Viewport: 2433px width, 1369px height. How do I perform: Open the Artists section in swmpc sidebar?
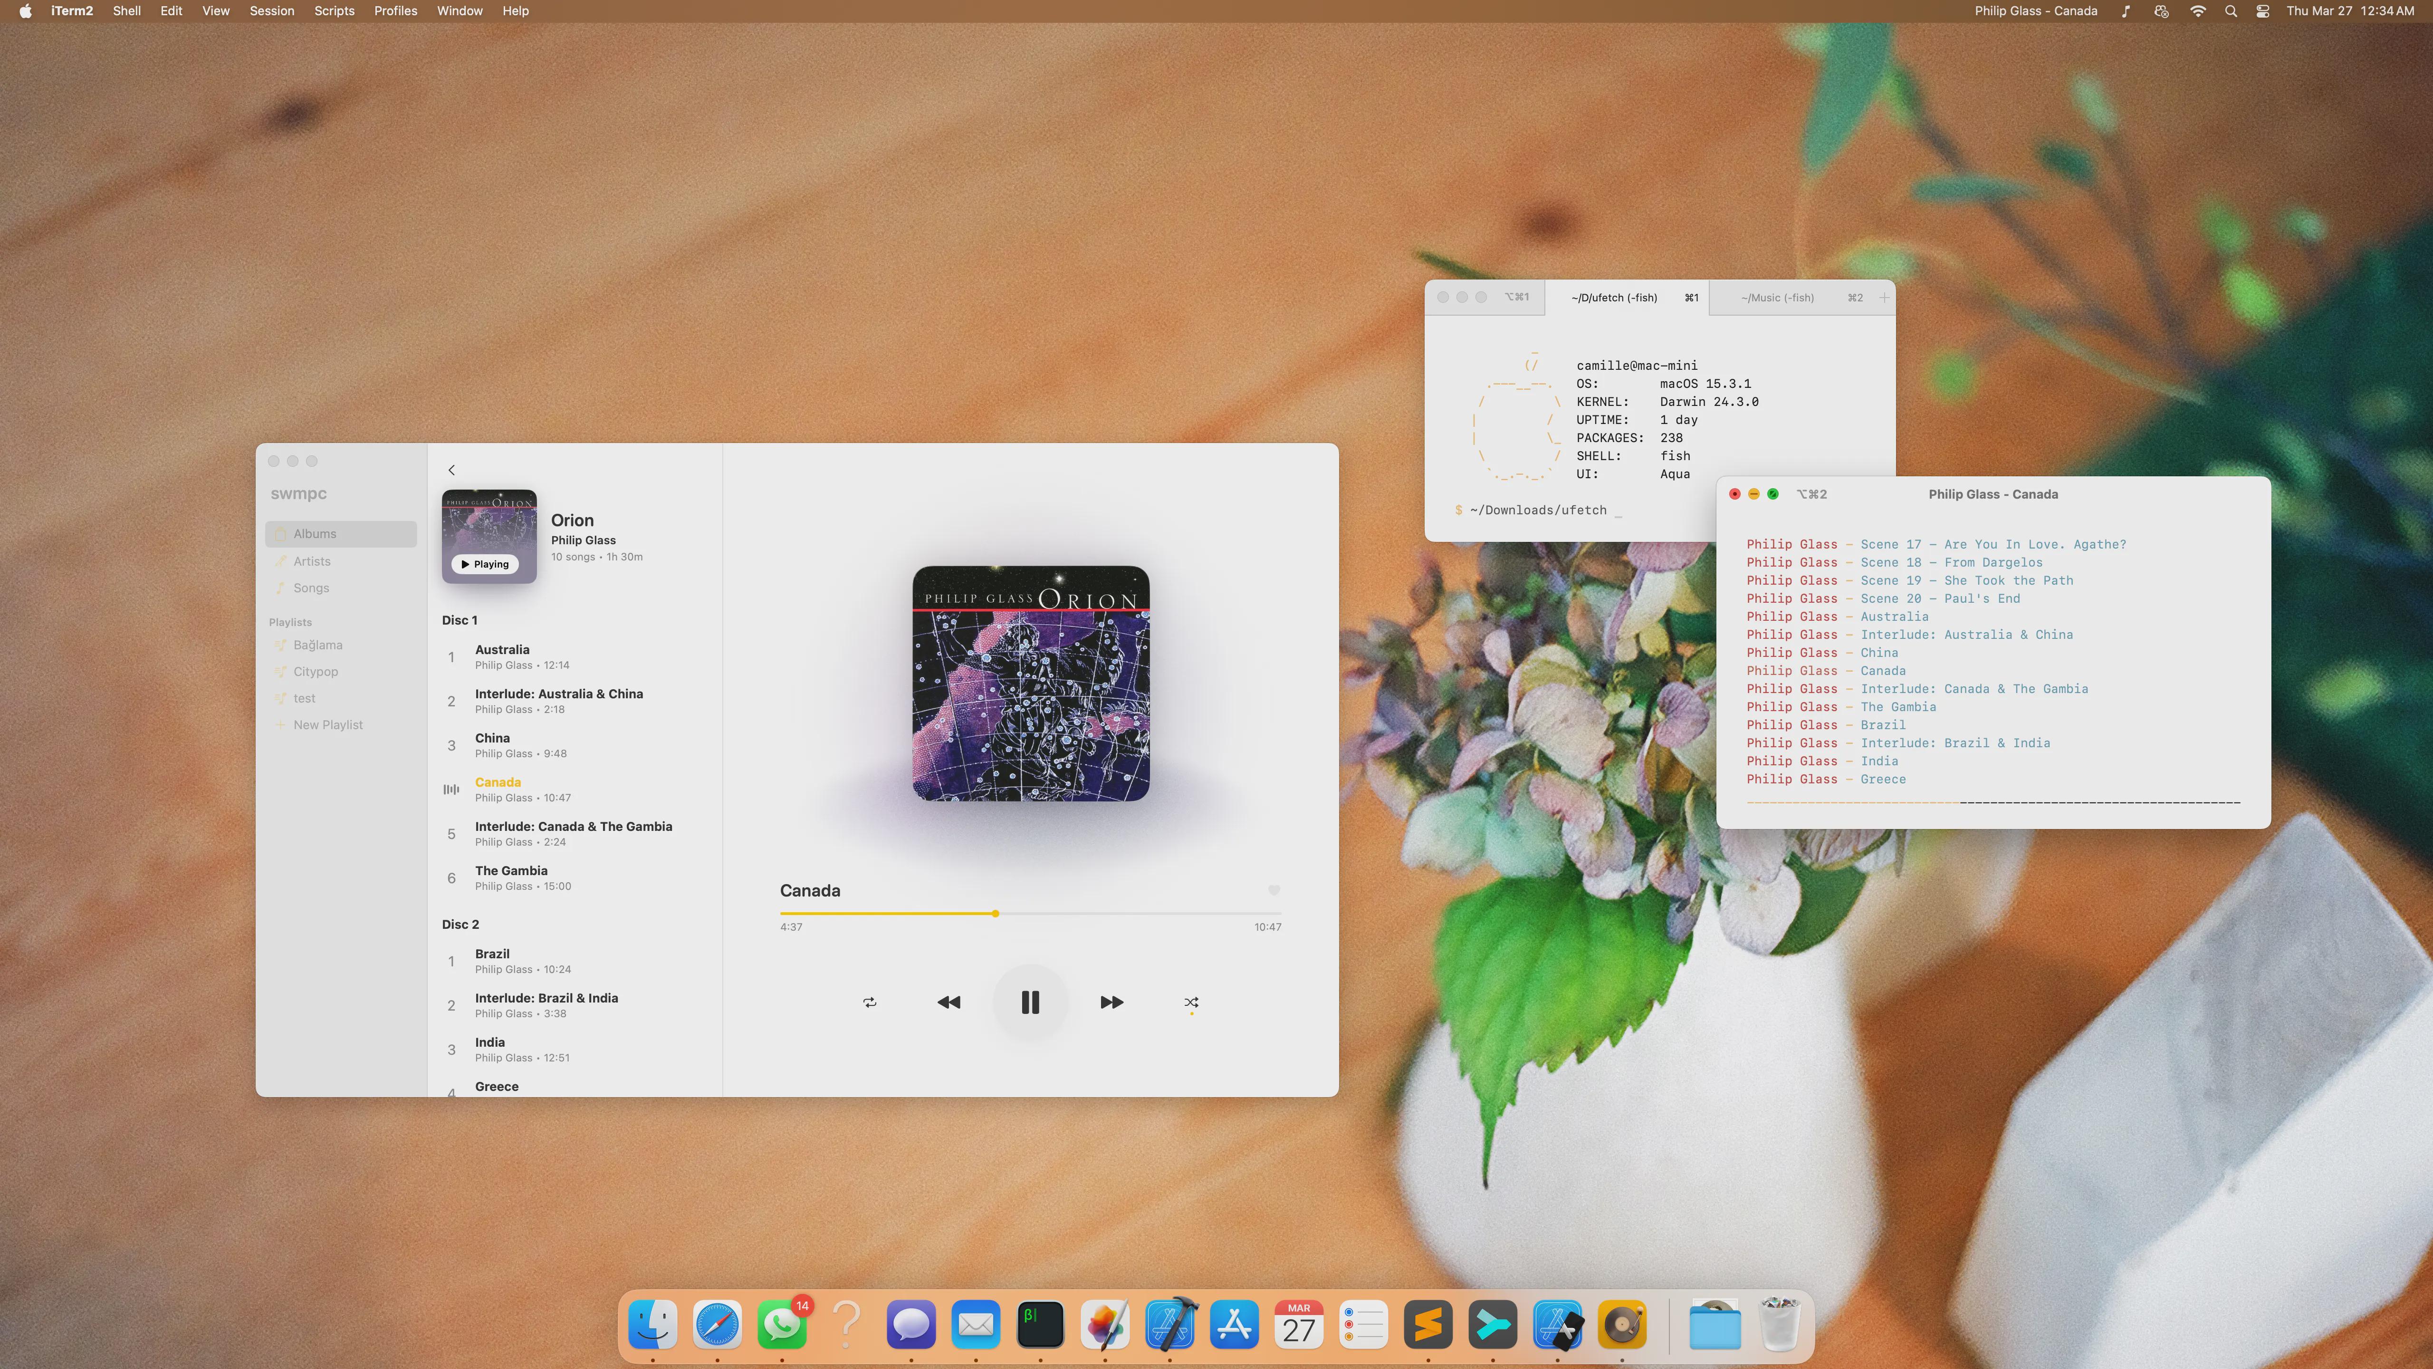click(x=313, y=560)
